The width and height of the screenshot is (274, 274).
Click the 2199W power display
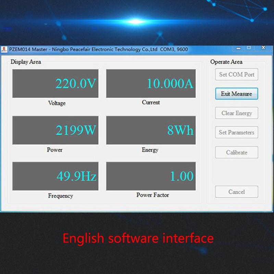[55, 130]
